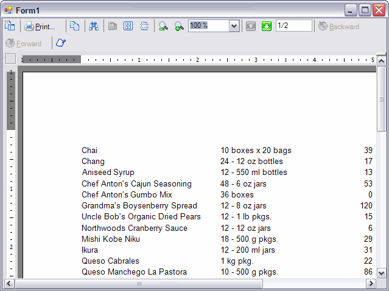Click the zoom in magnifier icon
This screenshot has height=291, width=389.
click(x=179, y=26)
